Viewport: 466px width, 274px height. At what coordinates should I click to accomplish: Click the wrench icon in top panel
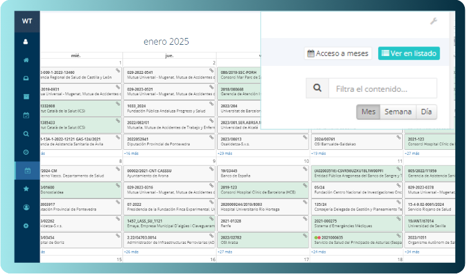[x=433, y=21]
